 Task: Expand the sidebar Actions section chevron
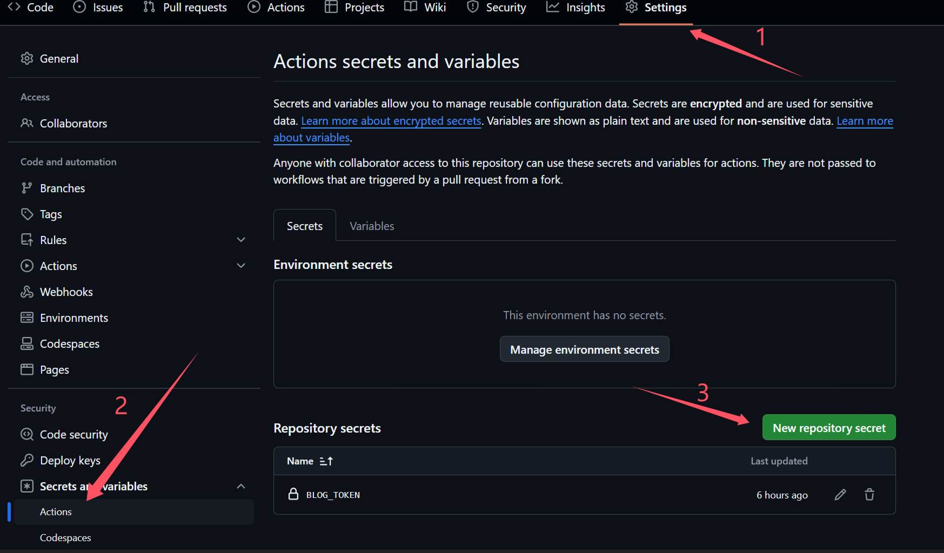point(241,266)
